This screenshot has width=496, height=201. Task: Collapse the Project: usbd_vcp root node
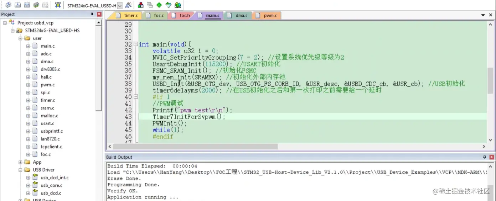(5, 23)
